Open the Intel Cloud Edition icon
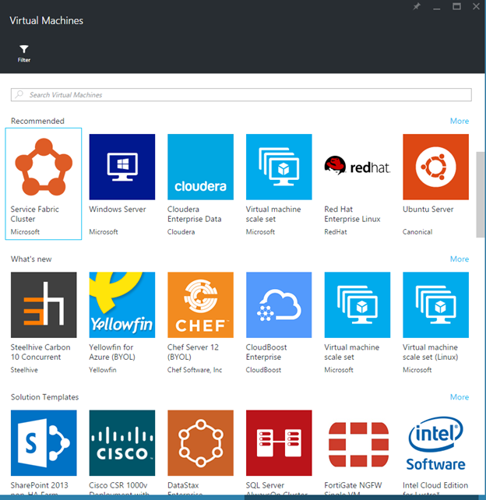 pyautogui.click(x=436, y=443)
